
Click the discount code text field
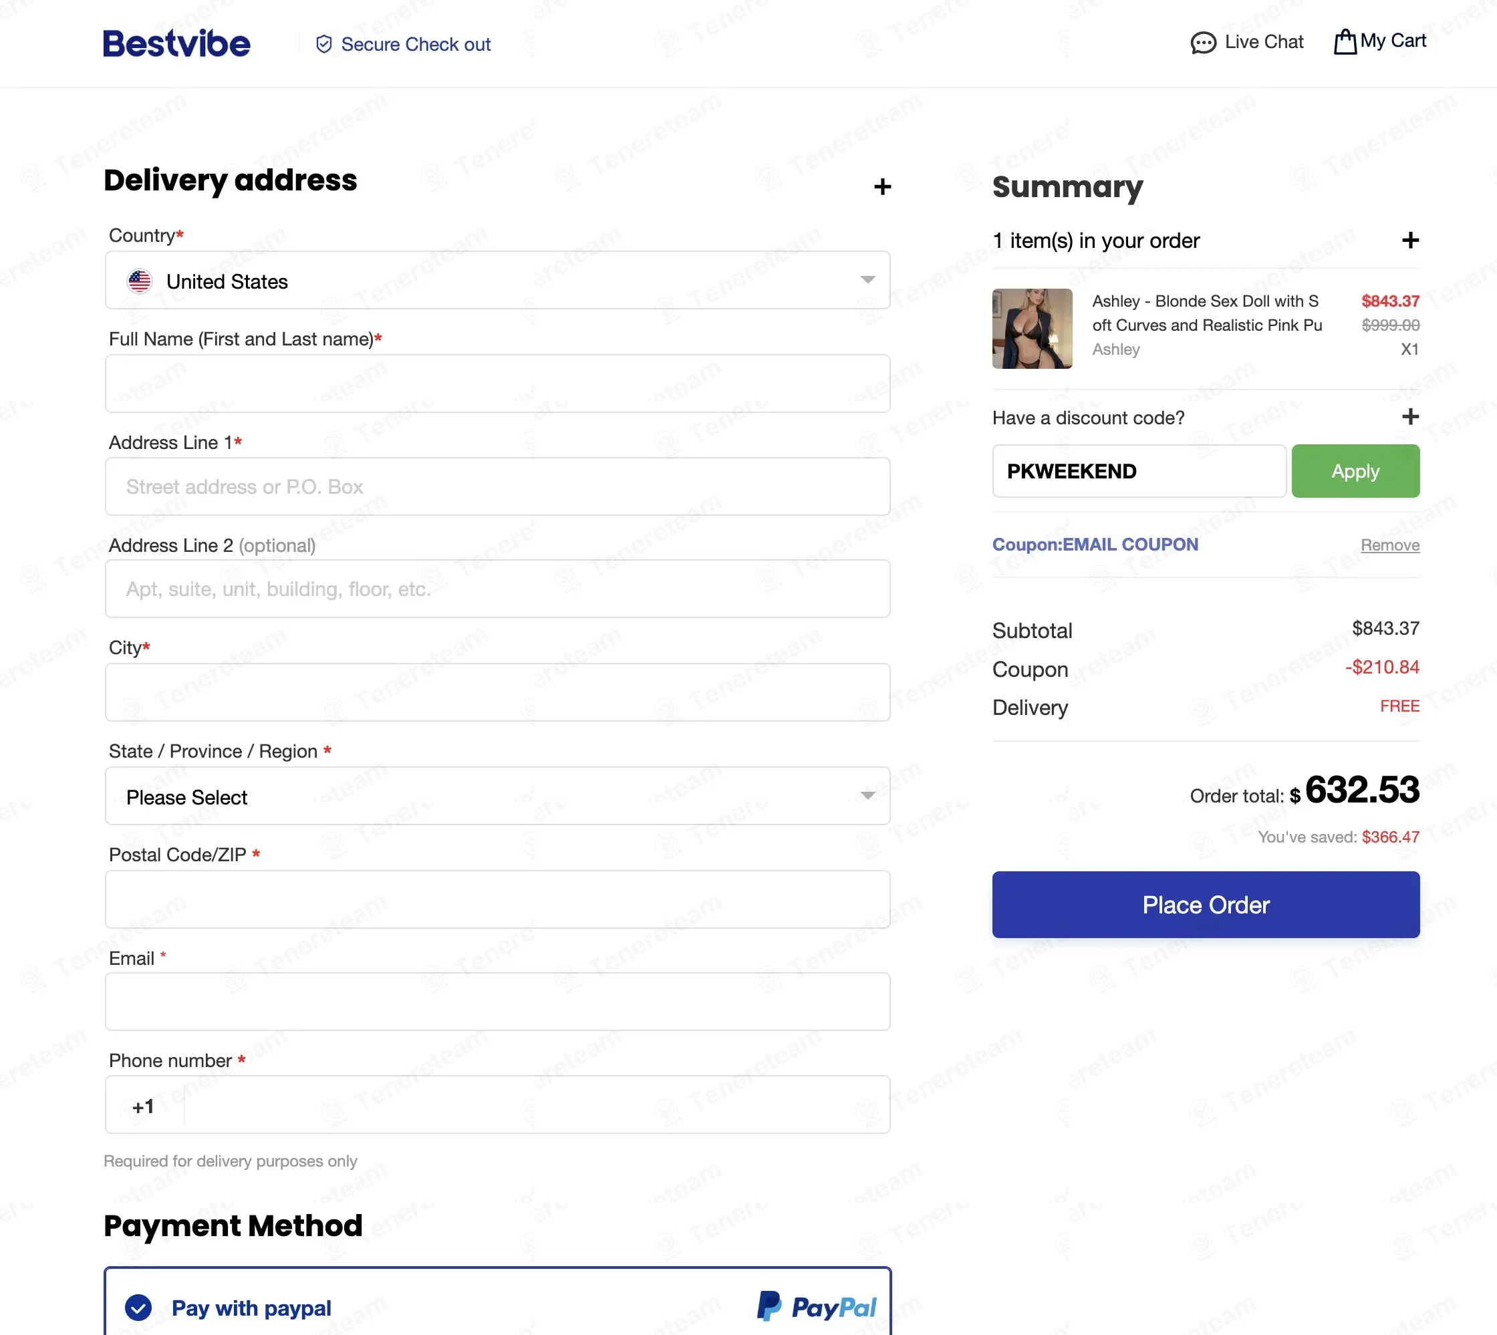click(x=1139, y=471)
